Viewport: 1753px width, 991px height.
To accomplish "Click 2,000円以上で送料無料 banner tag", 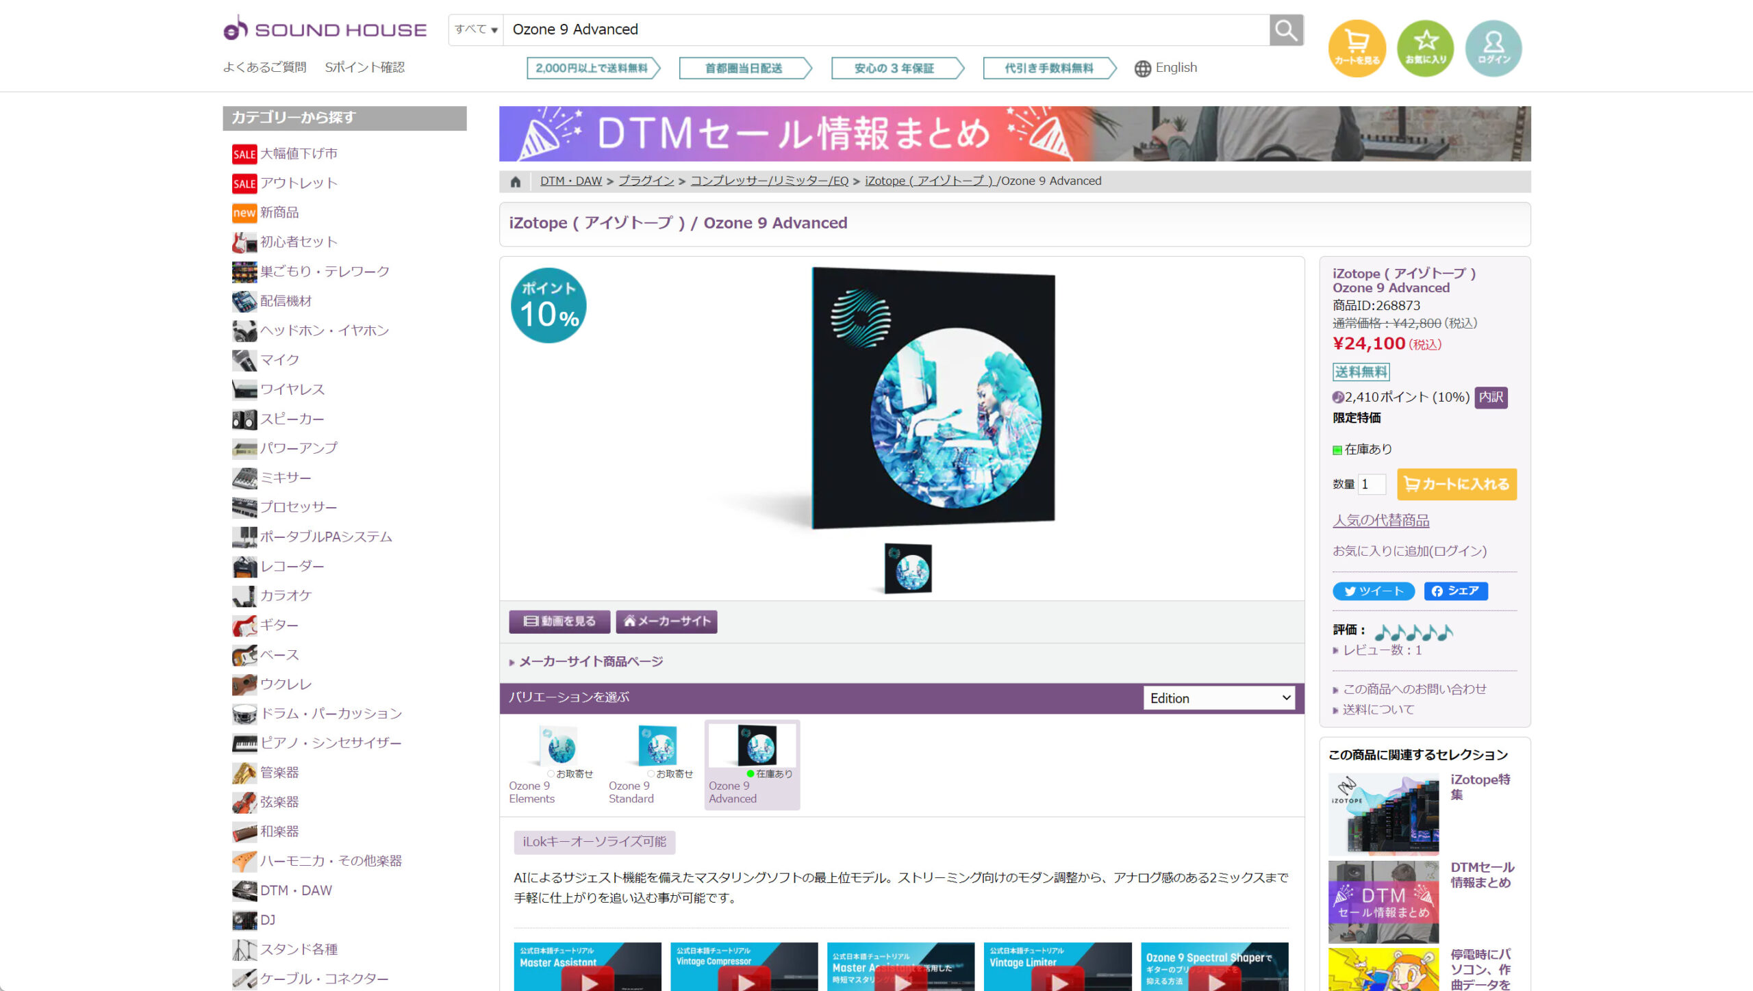I will point(593,68).
